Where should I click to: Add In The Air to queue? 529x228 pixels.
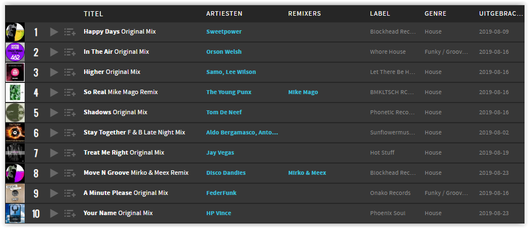tap(70, 52)
